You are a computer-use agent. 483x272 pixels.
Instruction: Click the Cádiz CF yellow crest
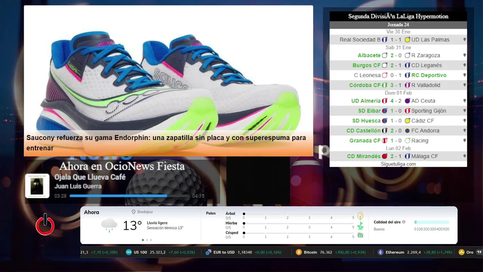click(407, 121)
